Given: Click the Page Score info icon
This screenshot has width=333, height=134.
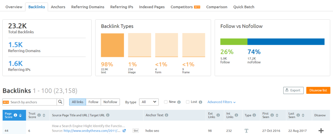Looking at the screenshot, I should [x=15, y=115].
